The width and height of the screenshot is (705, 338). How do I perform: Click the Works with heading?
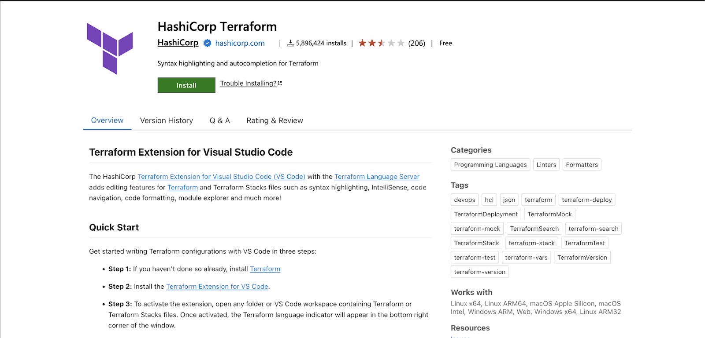(x=471, y=292)
